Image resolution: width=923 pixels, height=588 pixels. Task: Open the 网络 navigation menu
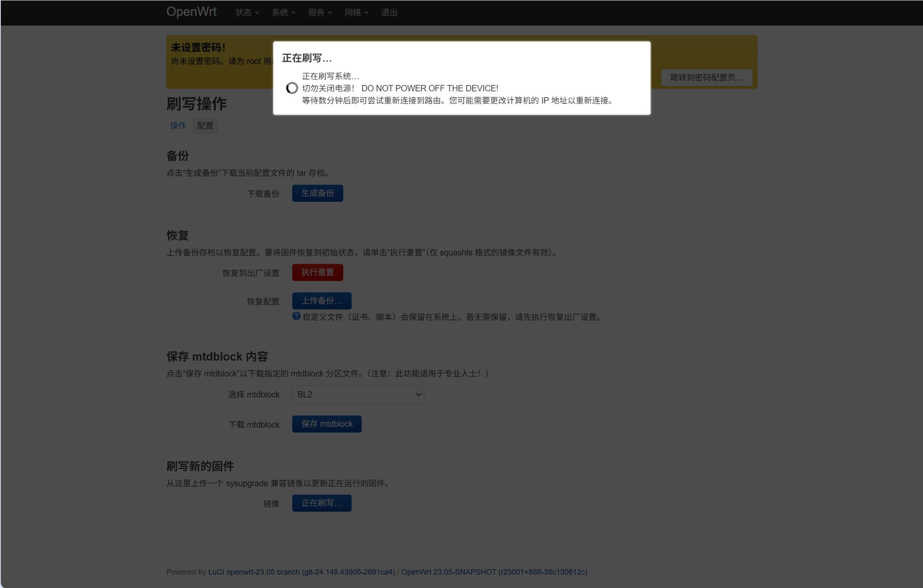coord(356,13)
